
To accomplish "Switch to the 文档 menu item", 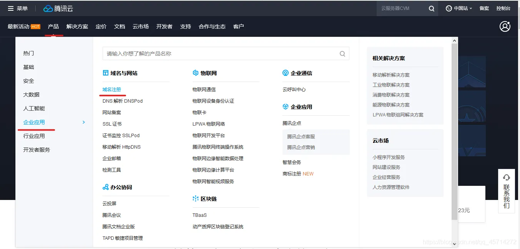I will click(120, 26).
